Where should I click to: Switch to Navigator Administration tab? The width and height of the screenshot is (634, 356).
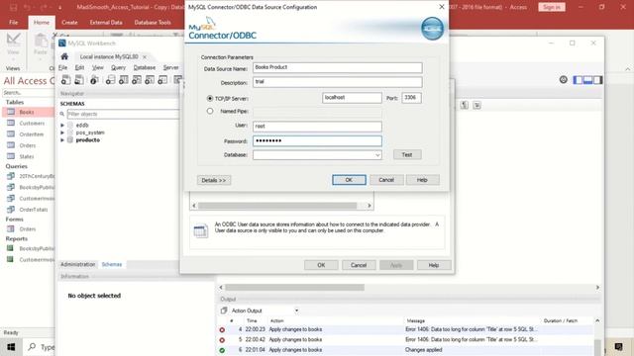[77, 264]
